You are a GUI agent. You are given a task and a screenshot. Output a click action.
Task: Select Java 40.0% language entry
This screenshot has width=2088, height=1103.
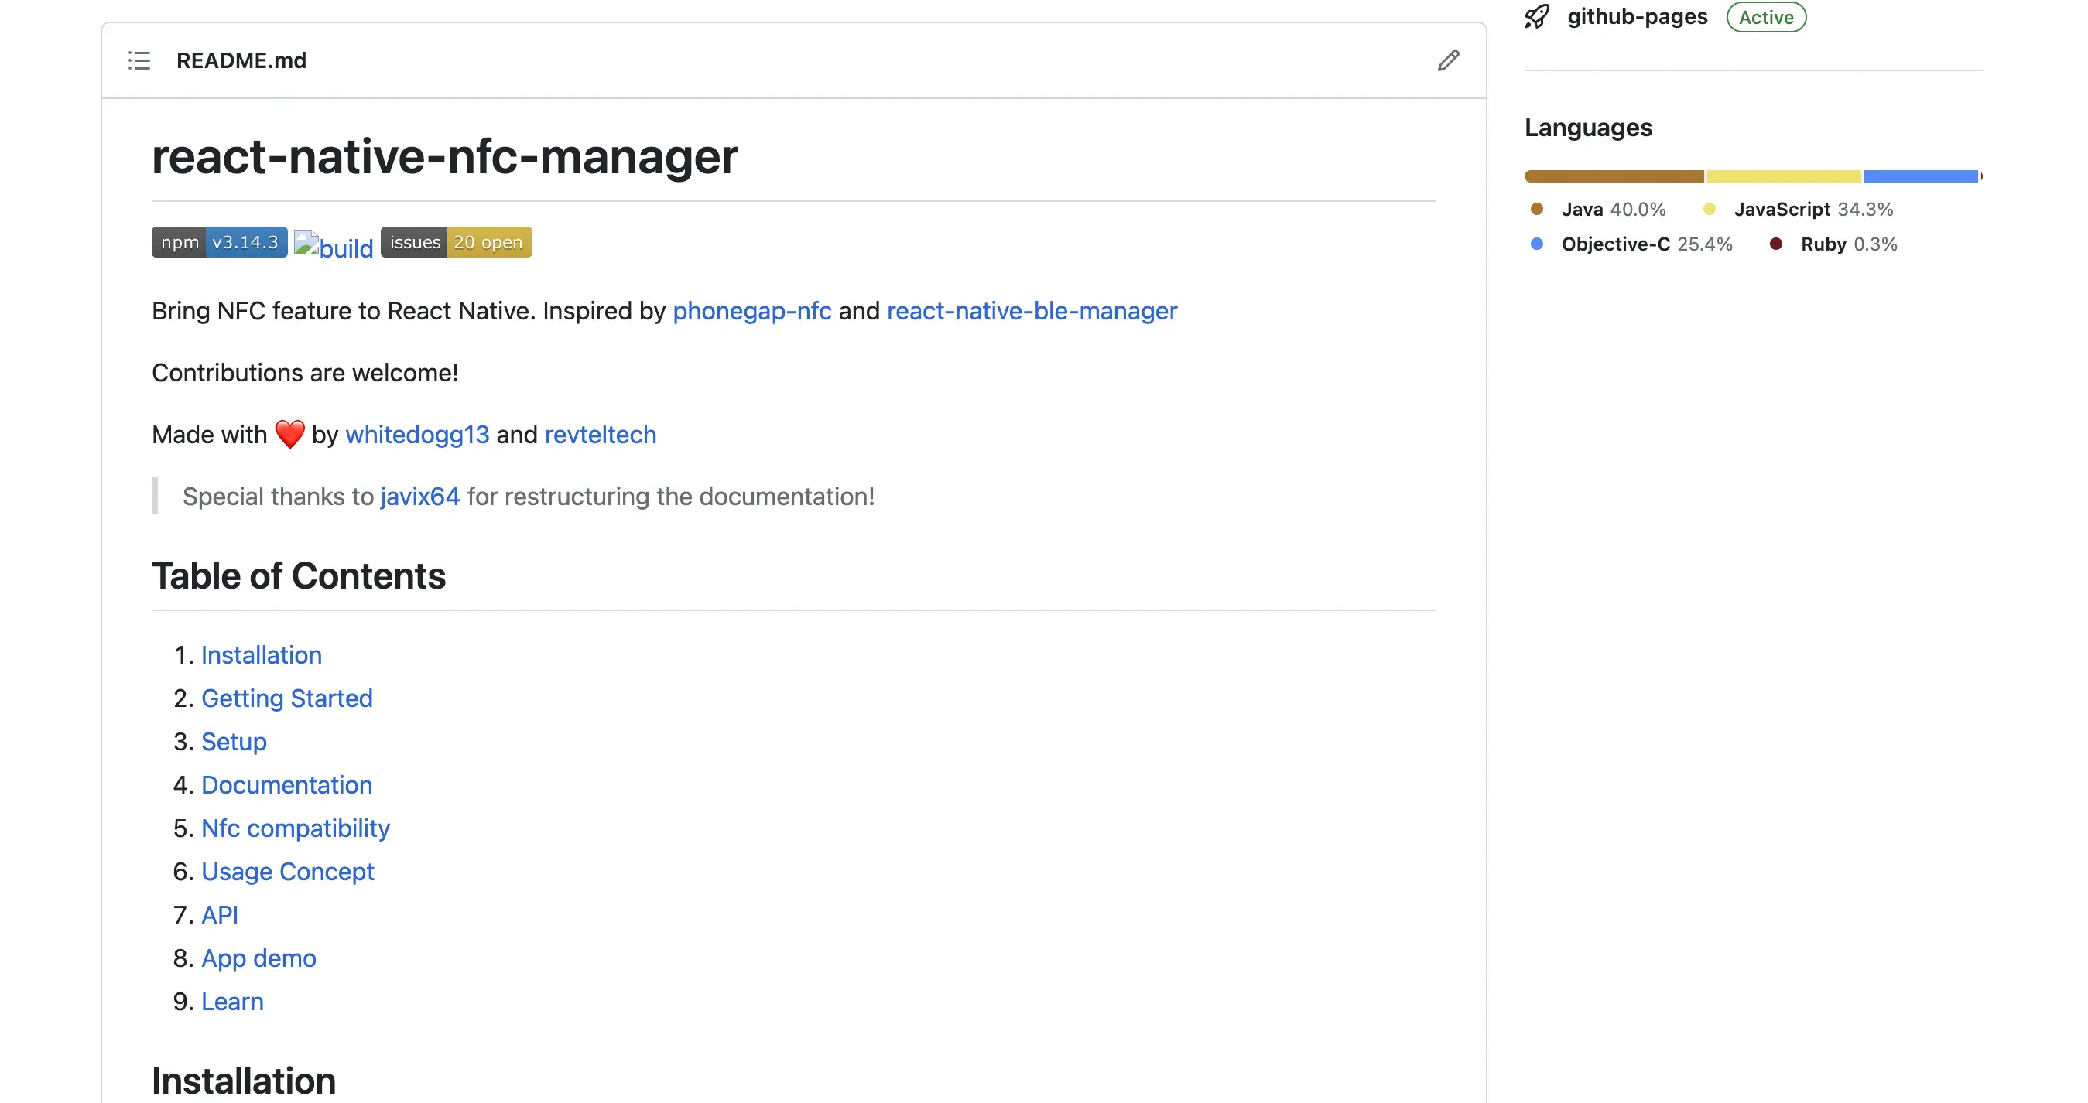pyautogui.click(x=1597, y=210)
